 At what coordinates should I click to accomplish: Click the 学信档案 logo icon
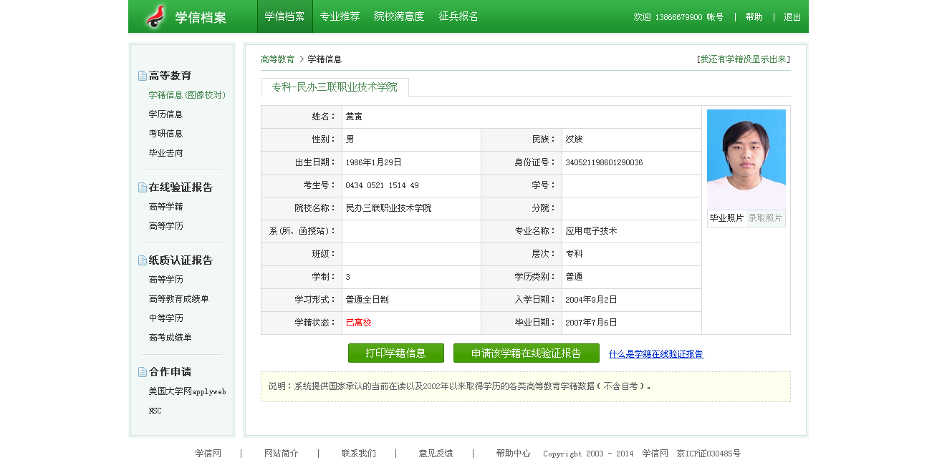pyautogui.click(x=155, y=16)
